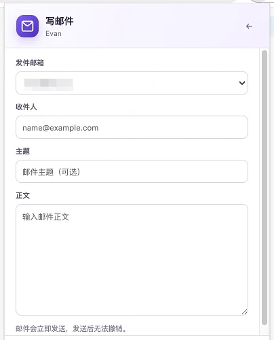Go back using the arrow icon
The width and height of the screenshot is (274, 340).
[249, 27]
